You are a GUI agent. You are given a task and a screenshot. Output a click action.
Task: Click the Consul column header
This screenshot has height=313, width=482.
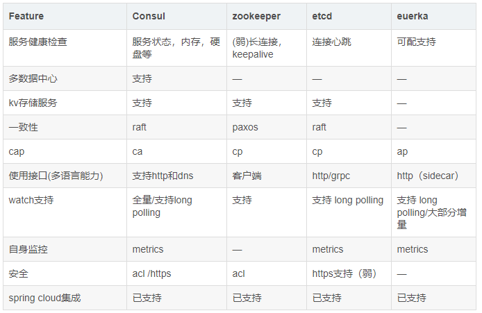149,15
